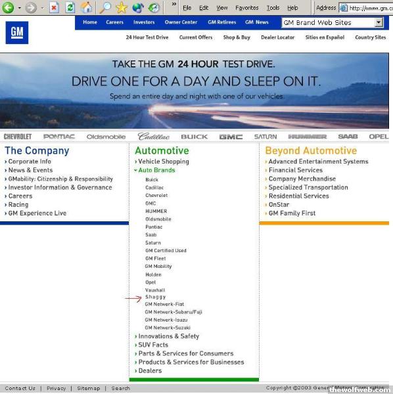Open the Dealer Locator link
Viewport: 393px width, 394px height.
277,37
